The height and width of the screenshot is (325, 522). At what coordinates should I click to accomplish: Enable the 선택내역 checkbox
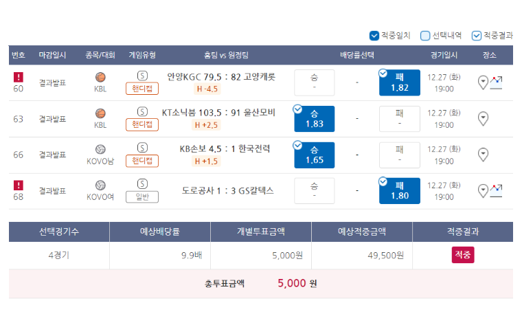[x=425, y=36]
